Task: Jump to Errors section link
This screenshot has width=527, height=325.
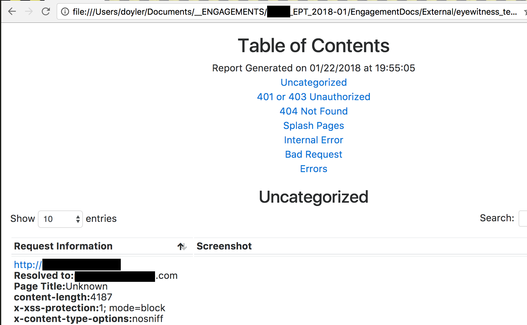Action: pyautogui.click(x=314, y=169)
